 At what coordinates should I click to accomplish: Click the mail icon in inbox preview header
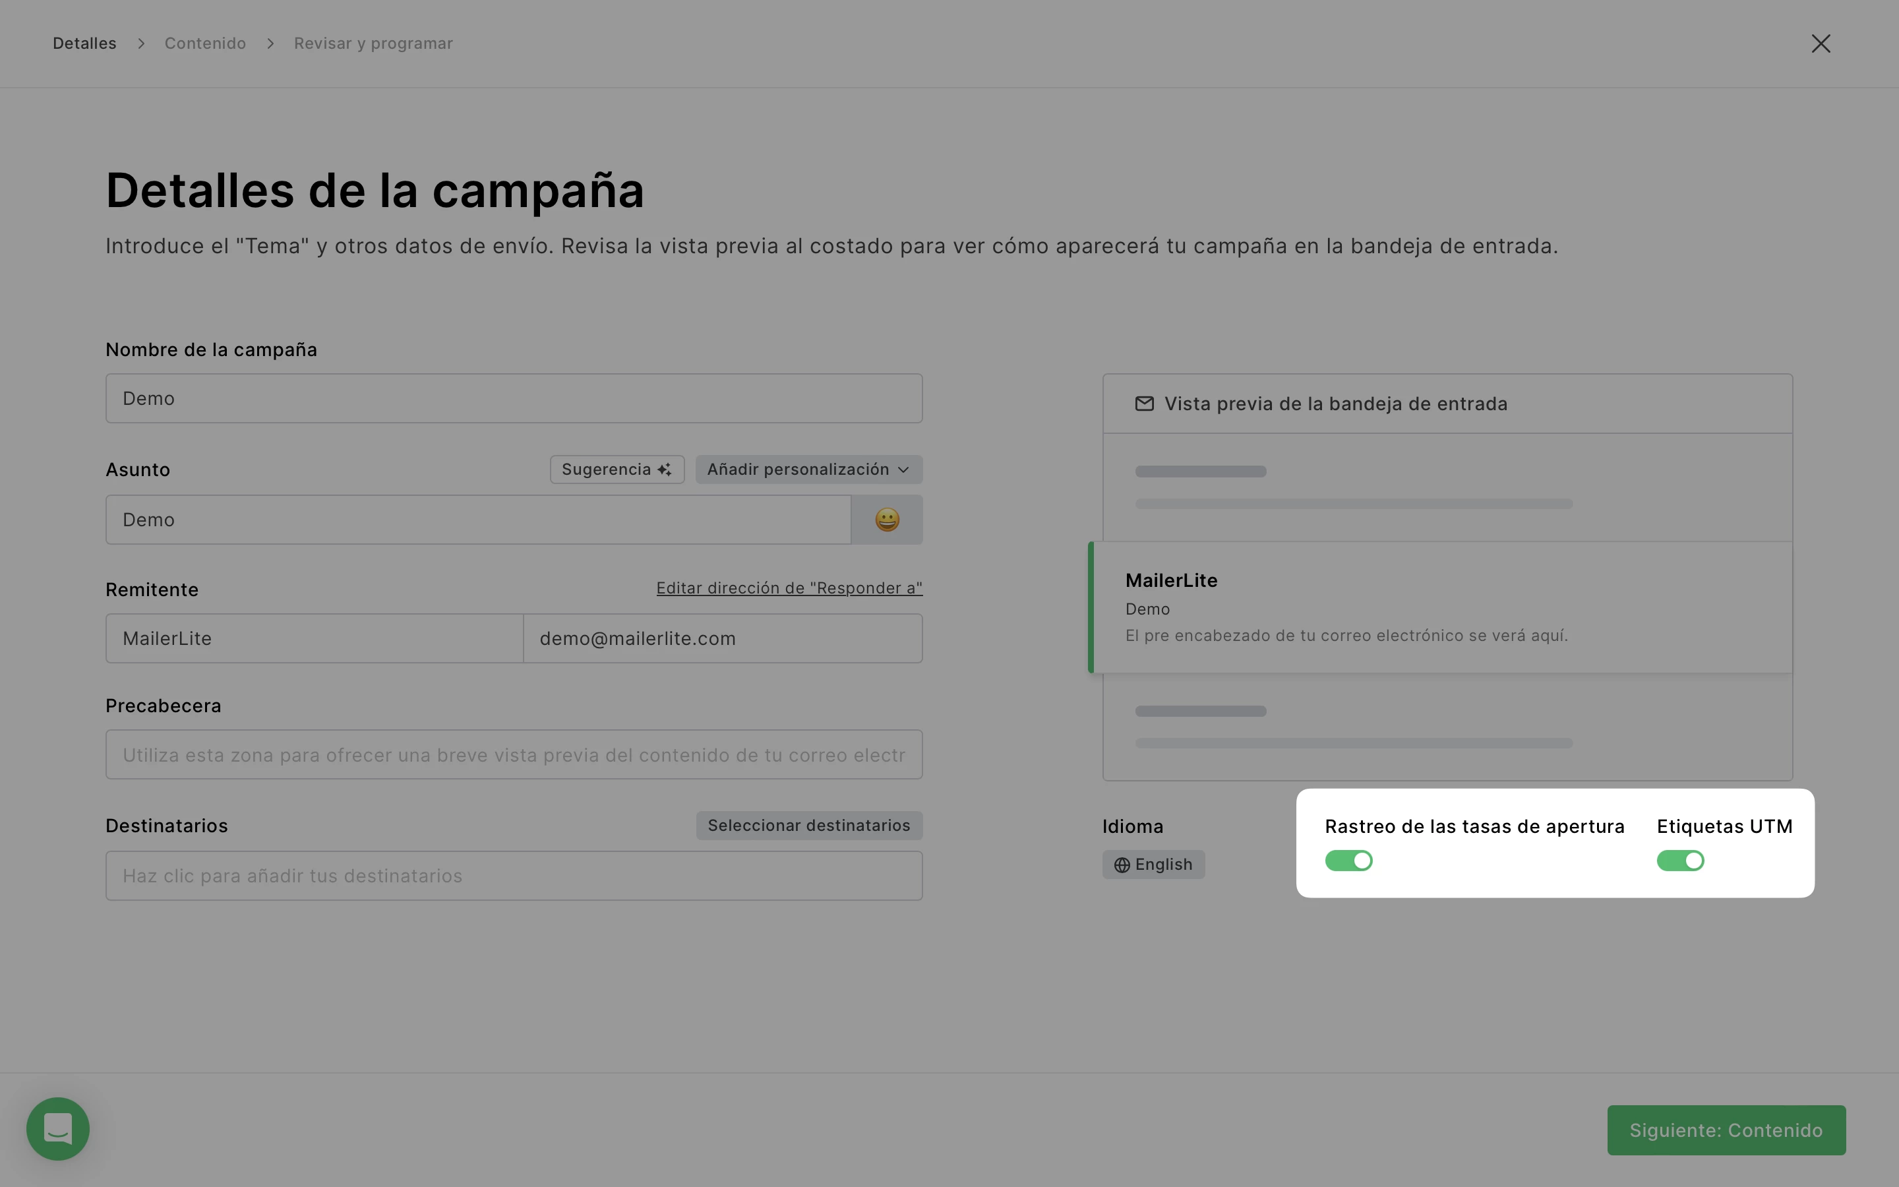(x=1144, y=404)
